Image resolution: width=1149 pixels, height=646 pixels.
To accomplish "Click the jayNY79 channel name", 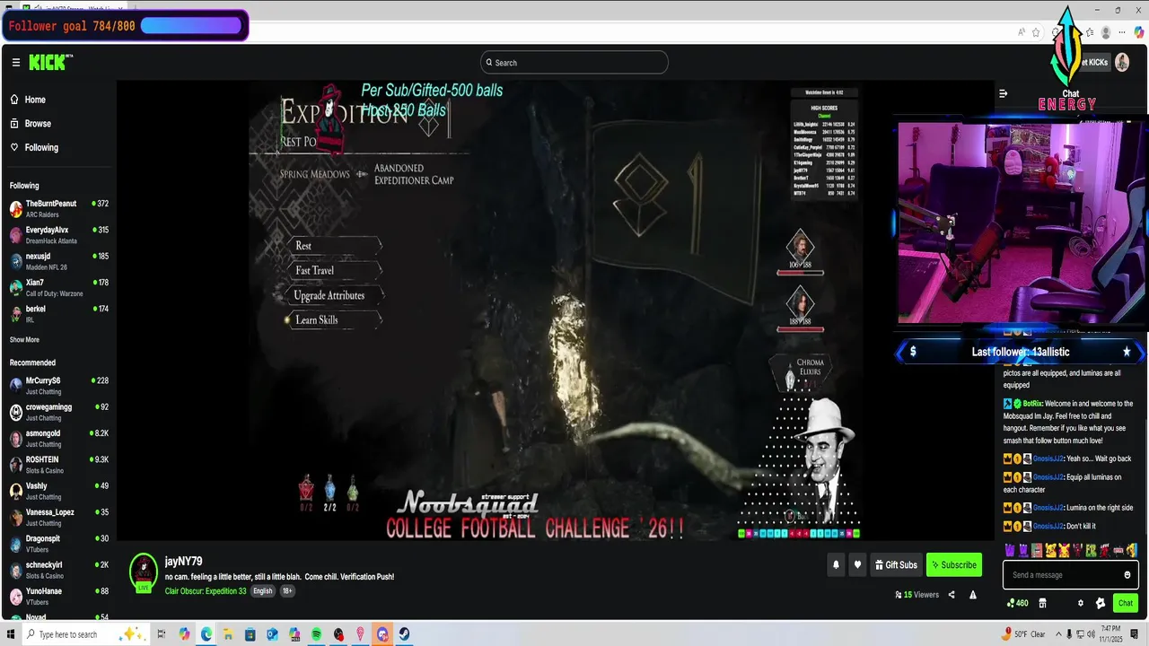I will pyautogui.click(x=183, y=562).
